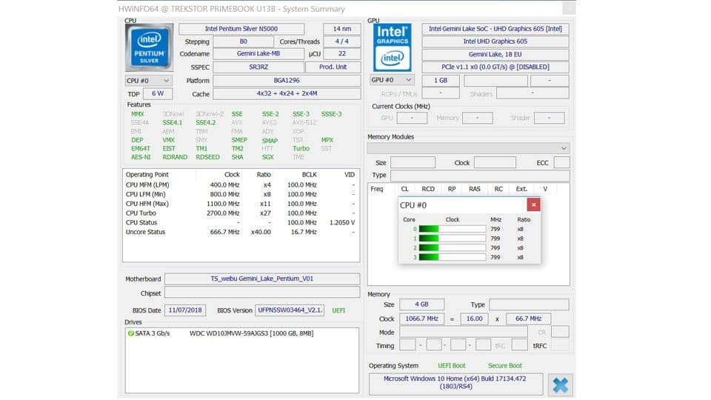This screenshot has width=711, height=400.
Task: Click the AES-NI feature label
Action: (141, 157)
